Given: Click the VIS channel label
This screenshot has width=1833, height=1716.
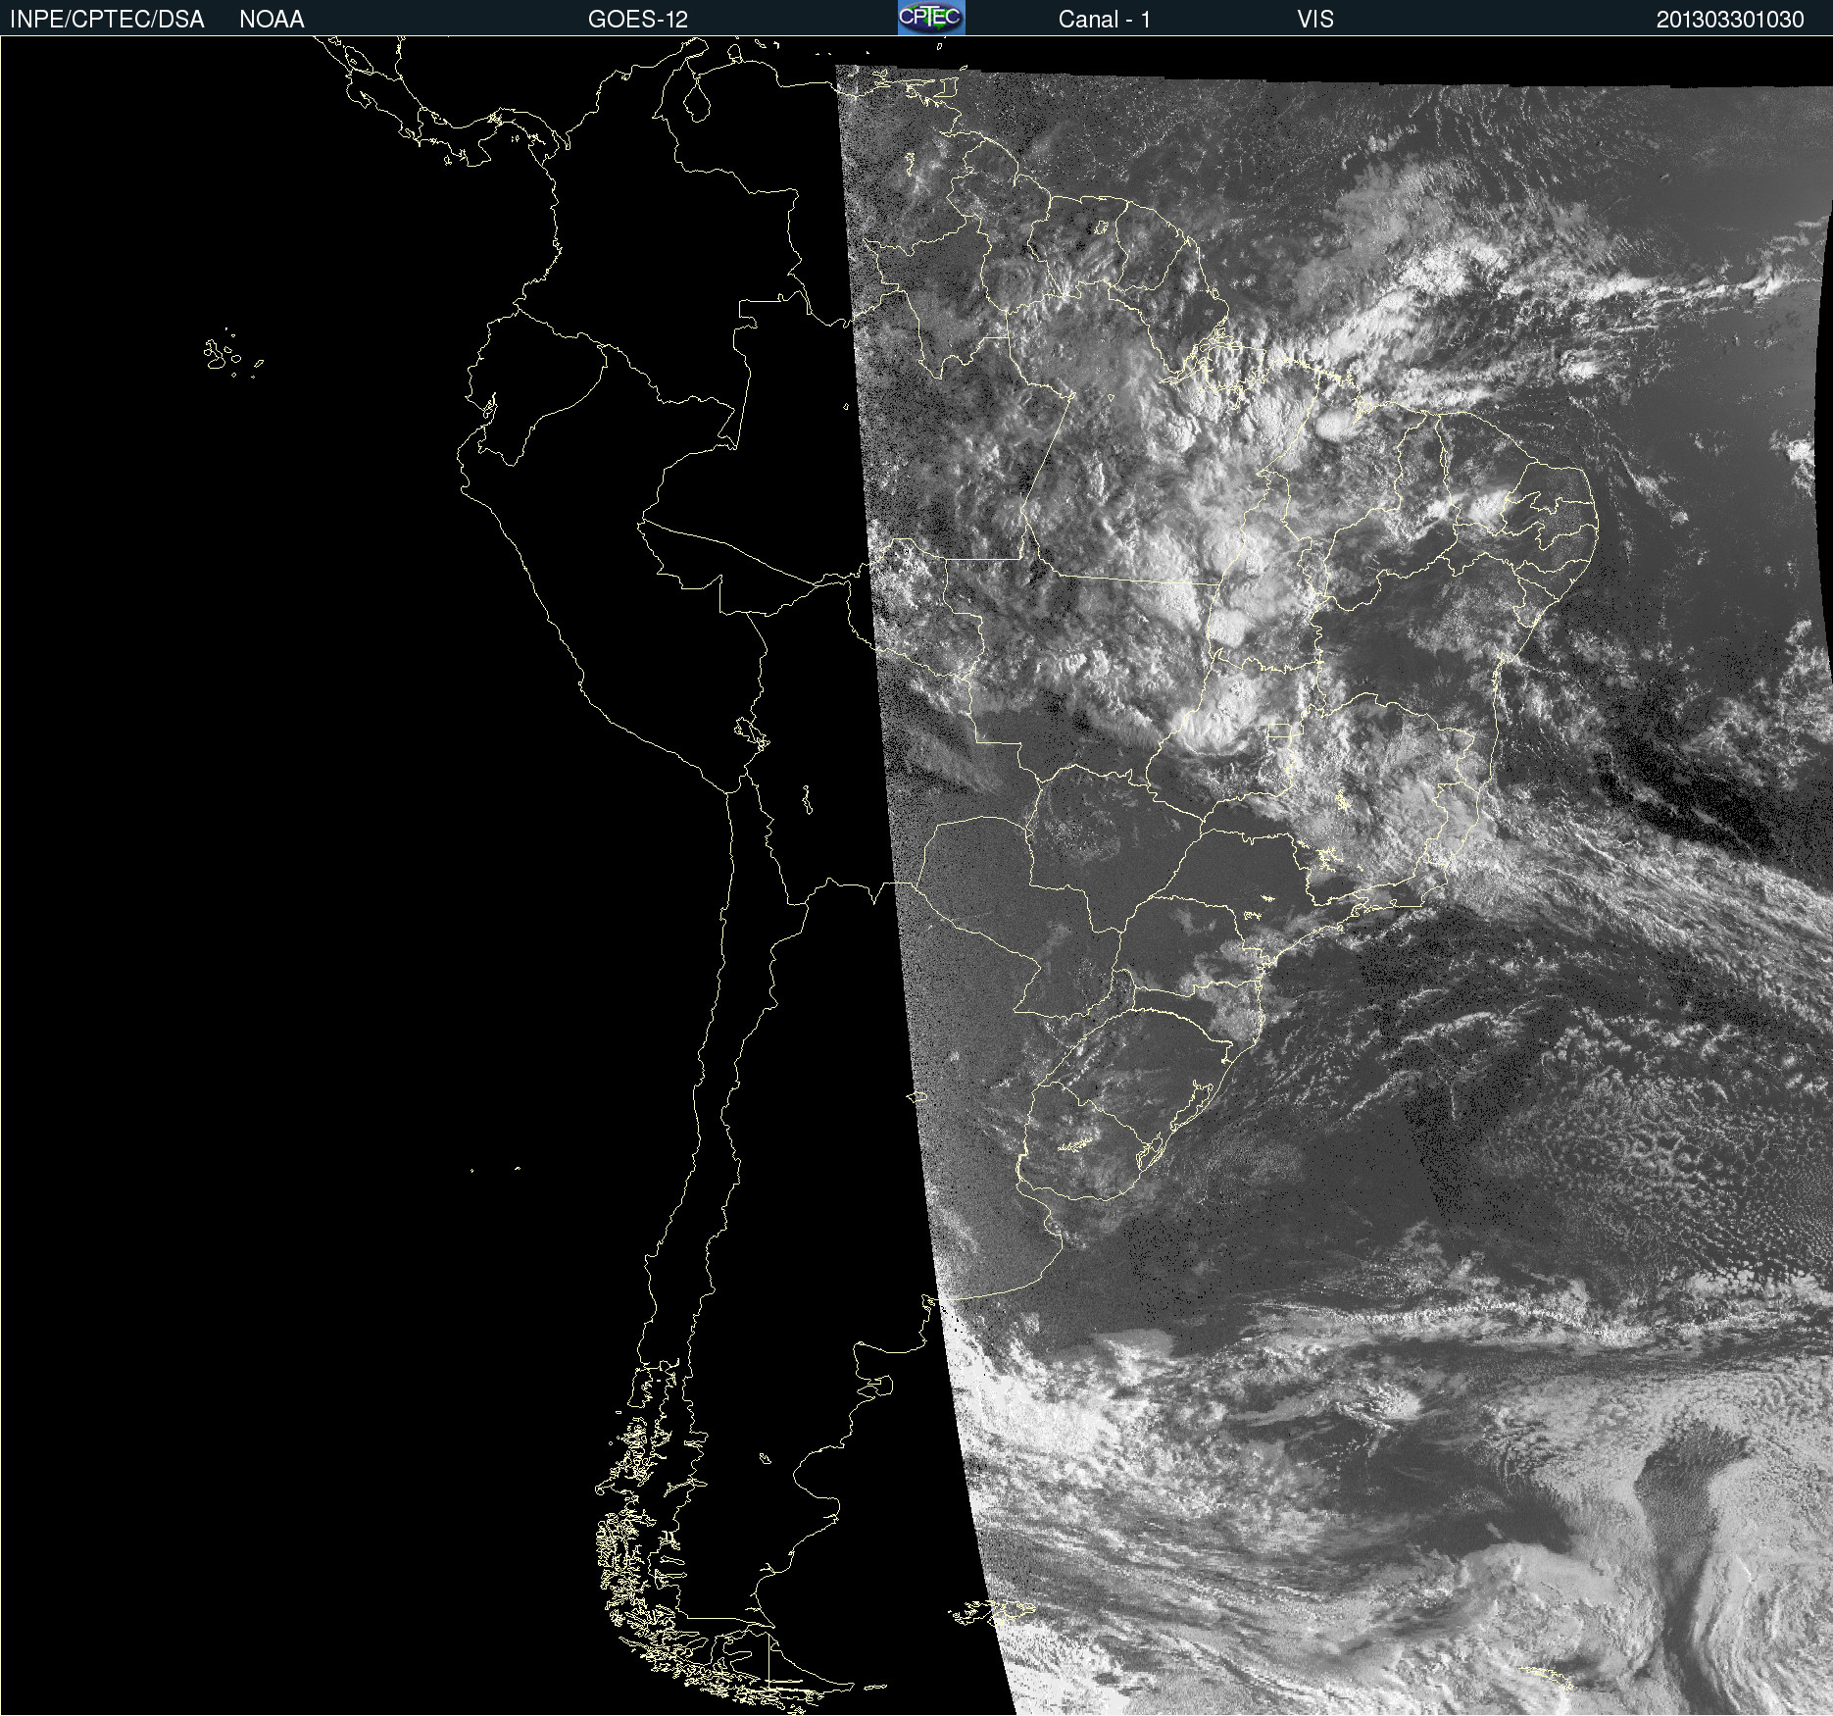Looking at the screenshot, I should pos(1315,20).
